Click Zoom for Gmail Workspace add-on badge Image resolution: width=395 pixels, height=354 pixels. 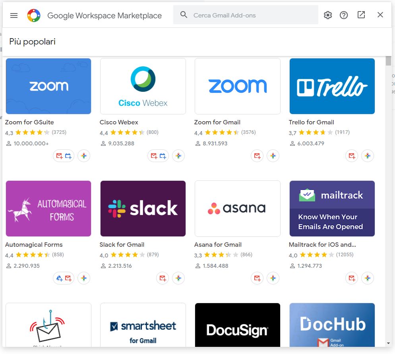click(273, 156)
